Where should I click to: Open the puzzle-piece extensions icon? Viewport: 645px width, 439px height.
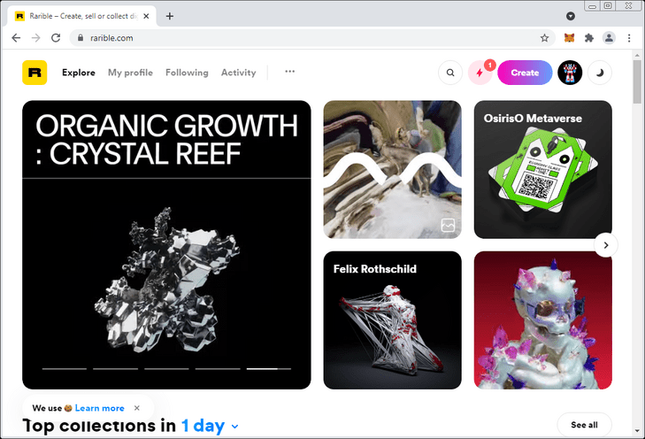tap(589, 38)
